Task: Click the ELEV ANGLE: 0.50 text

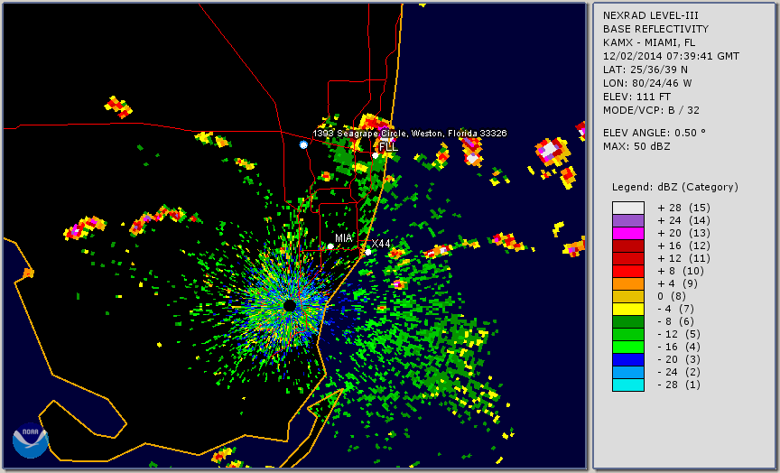Action: click(655, 133)
